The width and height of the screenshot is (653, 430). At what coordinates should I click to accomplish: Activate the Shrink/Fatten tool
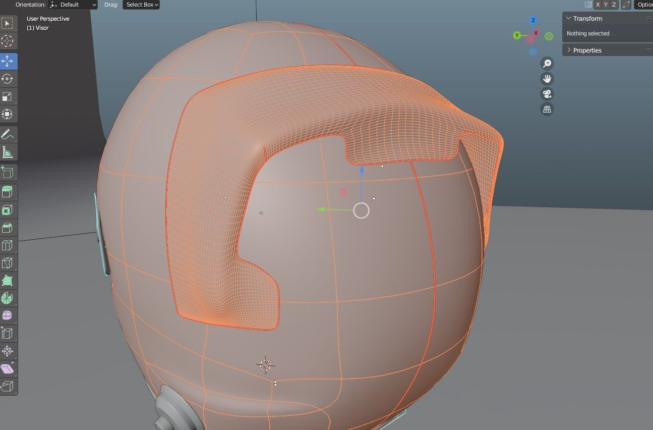coord(8,351)
